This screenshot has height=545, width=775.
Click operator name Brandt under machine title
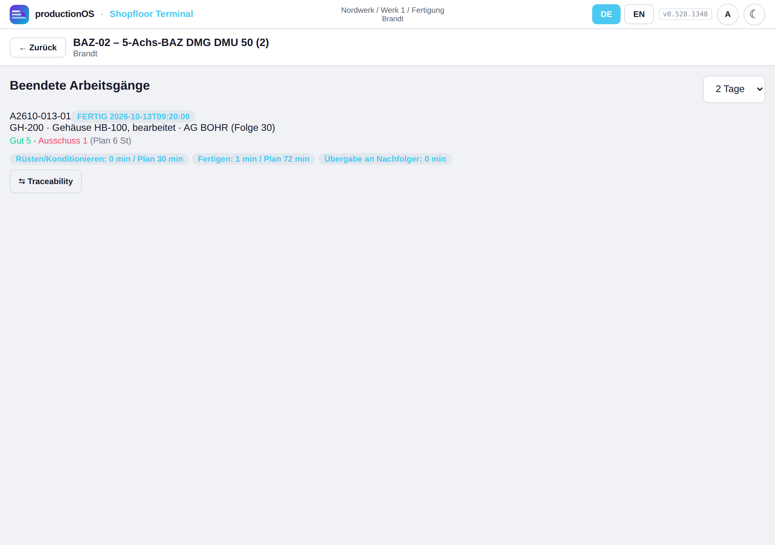[85, 54]
